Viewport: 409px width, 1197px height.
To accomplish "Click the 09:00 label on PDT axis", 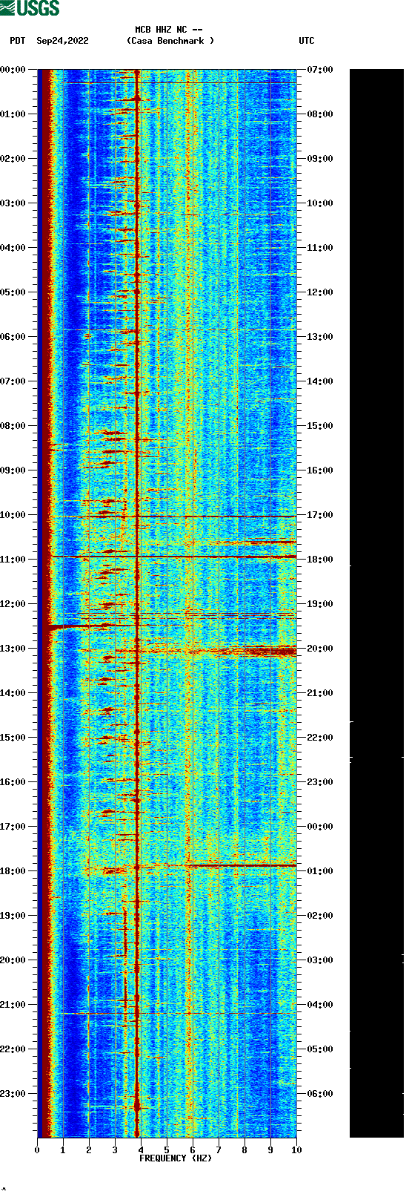I will (13, 470).
